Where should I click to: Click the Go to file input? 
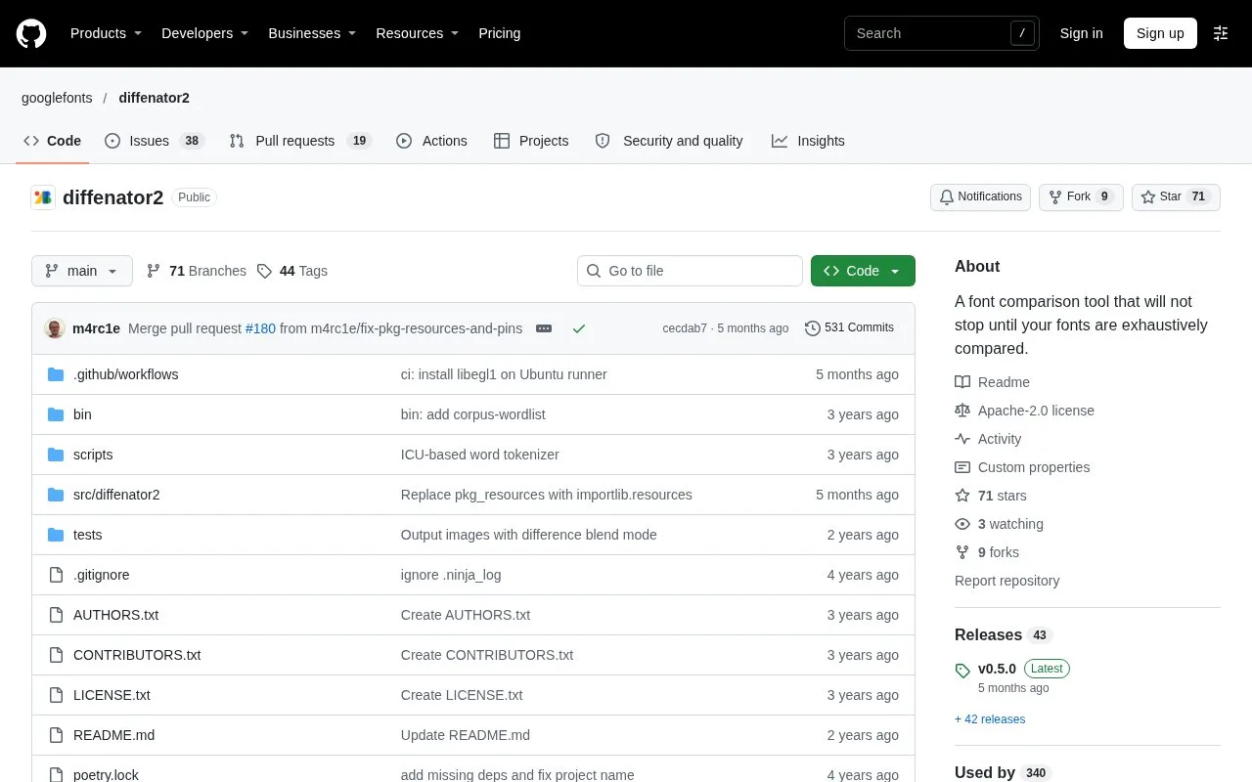[x=690, y=271]
